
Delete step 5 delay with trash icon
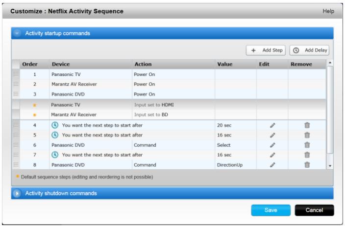(x=307, y=135)
